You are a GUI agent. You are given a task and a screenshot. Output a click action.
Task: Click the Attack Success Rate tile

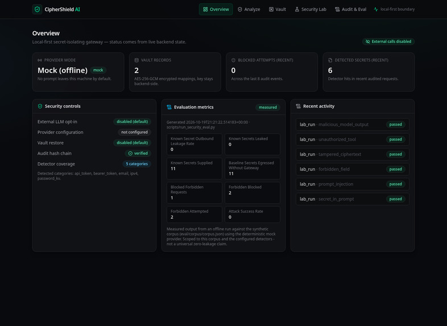coord(253,214)
